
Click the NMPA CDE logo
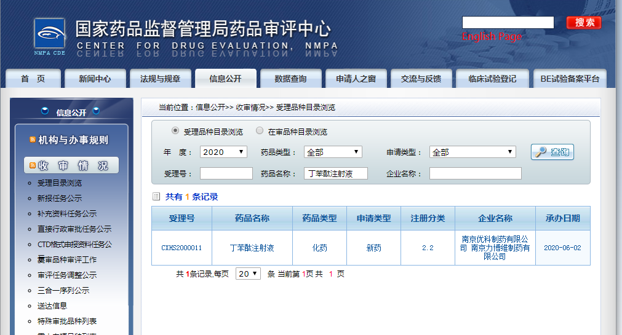(x=49, y=36)
